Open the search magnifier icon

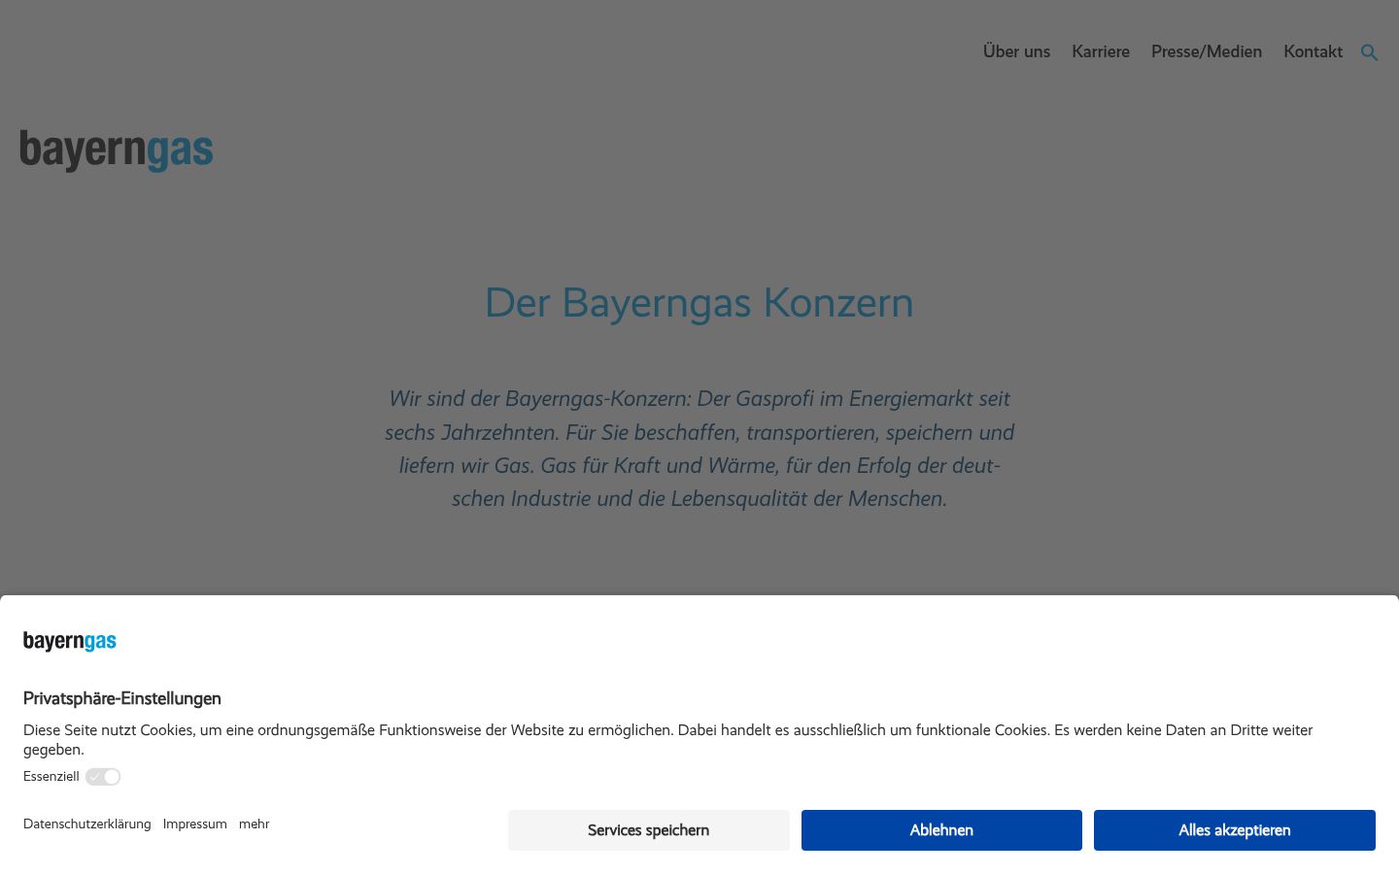tap(1369, 52)
